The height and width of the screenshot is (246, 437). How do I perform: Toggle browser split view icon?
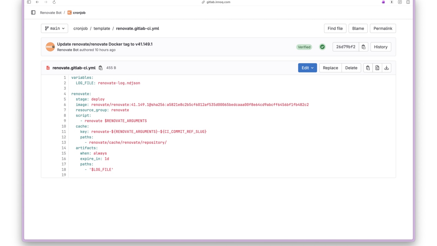[408, 2]
